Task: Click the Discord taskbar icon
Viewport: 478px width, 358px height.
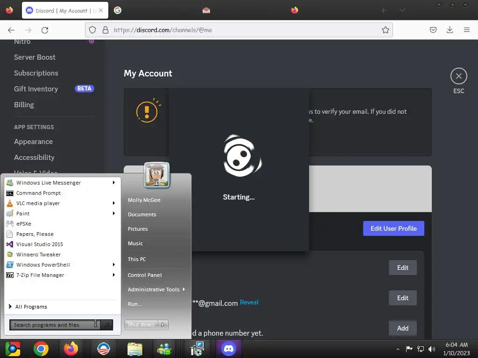Action: click(x=229, y=349)
